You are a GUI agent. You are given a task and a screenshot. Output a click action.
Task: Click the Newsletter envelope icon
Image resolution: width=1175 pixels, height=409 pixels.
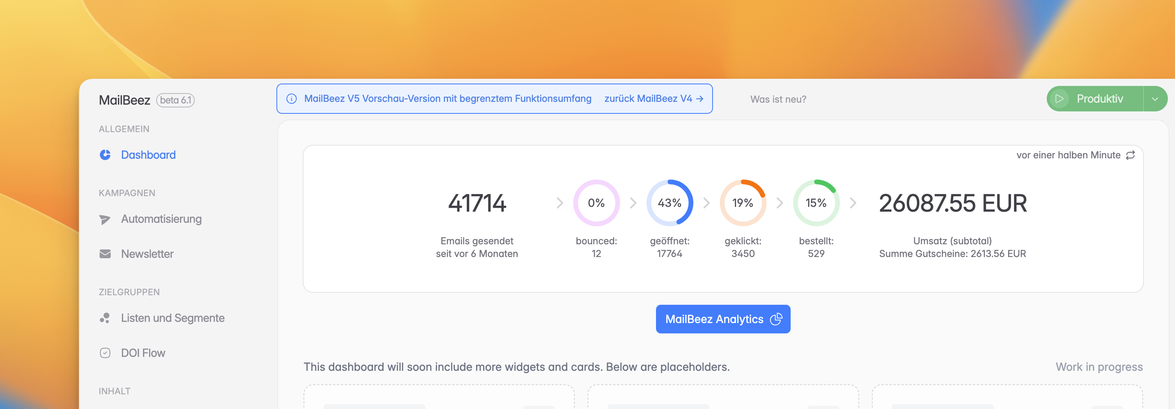[105, 254]
